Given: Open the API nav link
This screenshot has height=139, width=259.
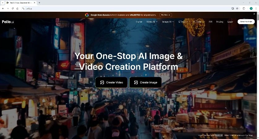Looking at the screenshot, I should [x=210, y=22].
